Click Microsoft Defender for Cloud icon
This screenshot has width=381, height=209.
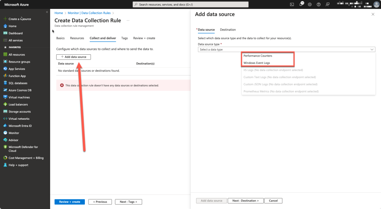point(5,147)
